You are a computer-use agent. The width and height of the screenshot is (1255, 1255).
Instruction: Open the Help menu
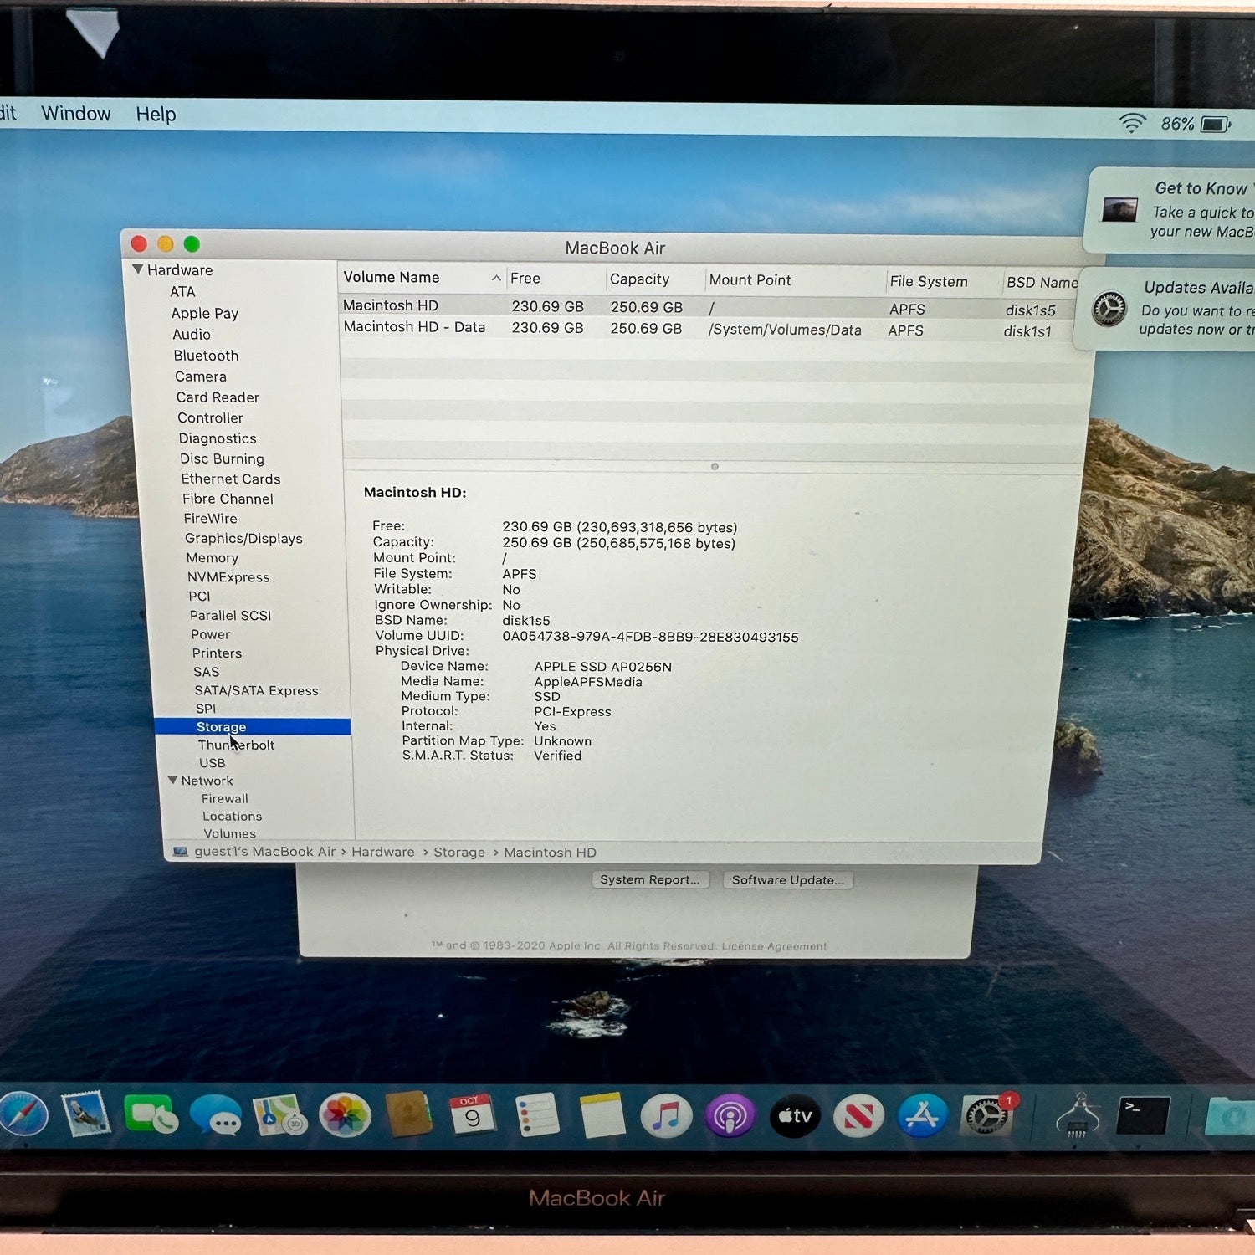(156, 115)
